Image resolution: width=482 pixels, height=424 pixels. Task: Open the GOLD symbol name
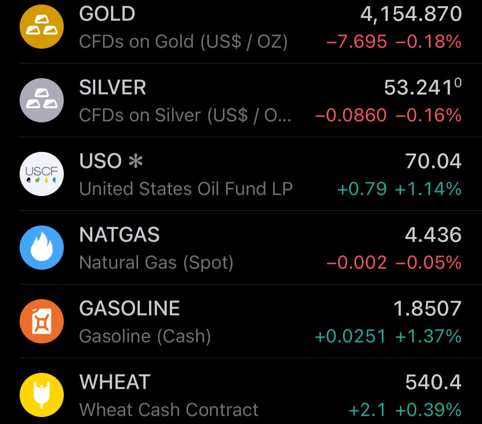[107, 14]
